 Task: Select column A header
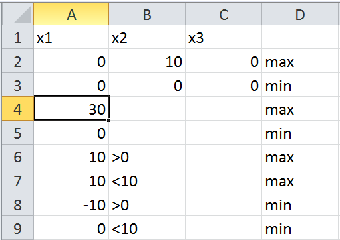(x=71, y=14)
